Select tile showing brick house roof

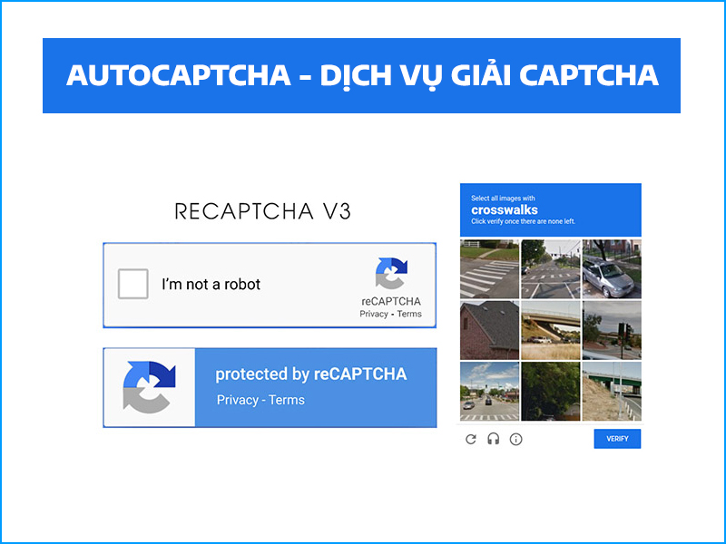489,330
